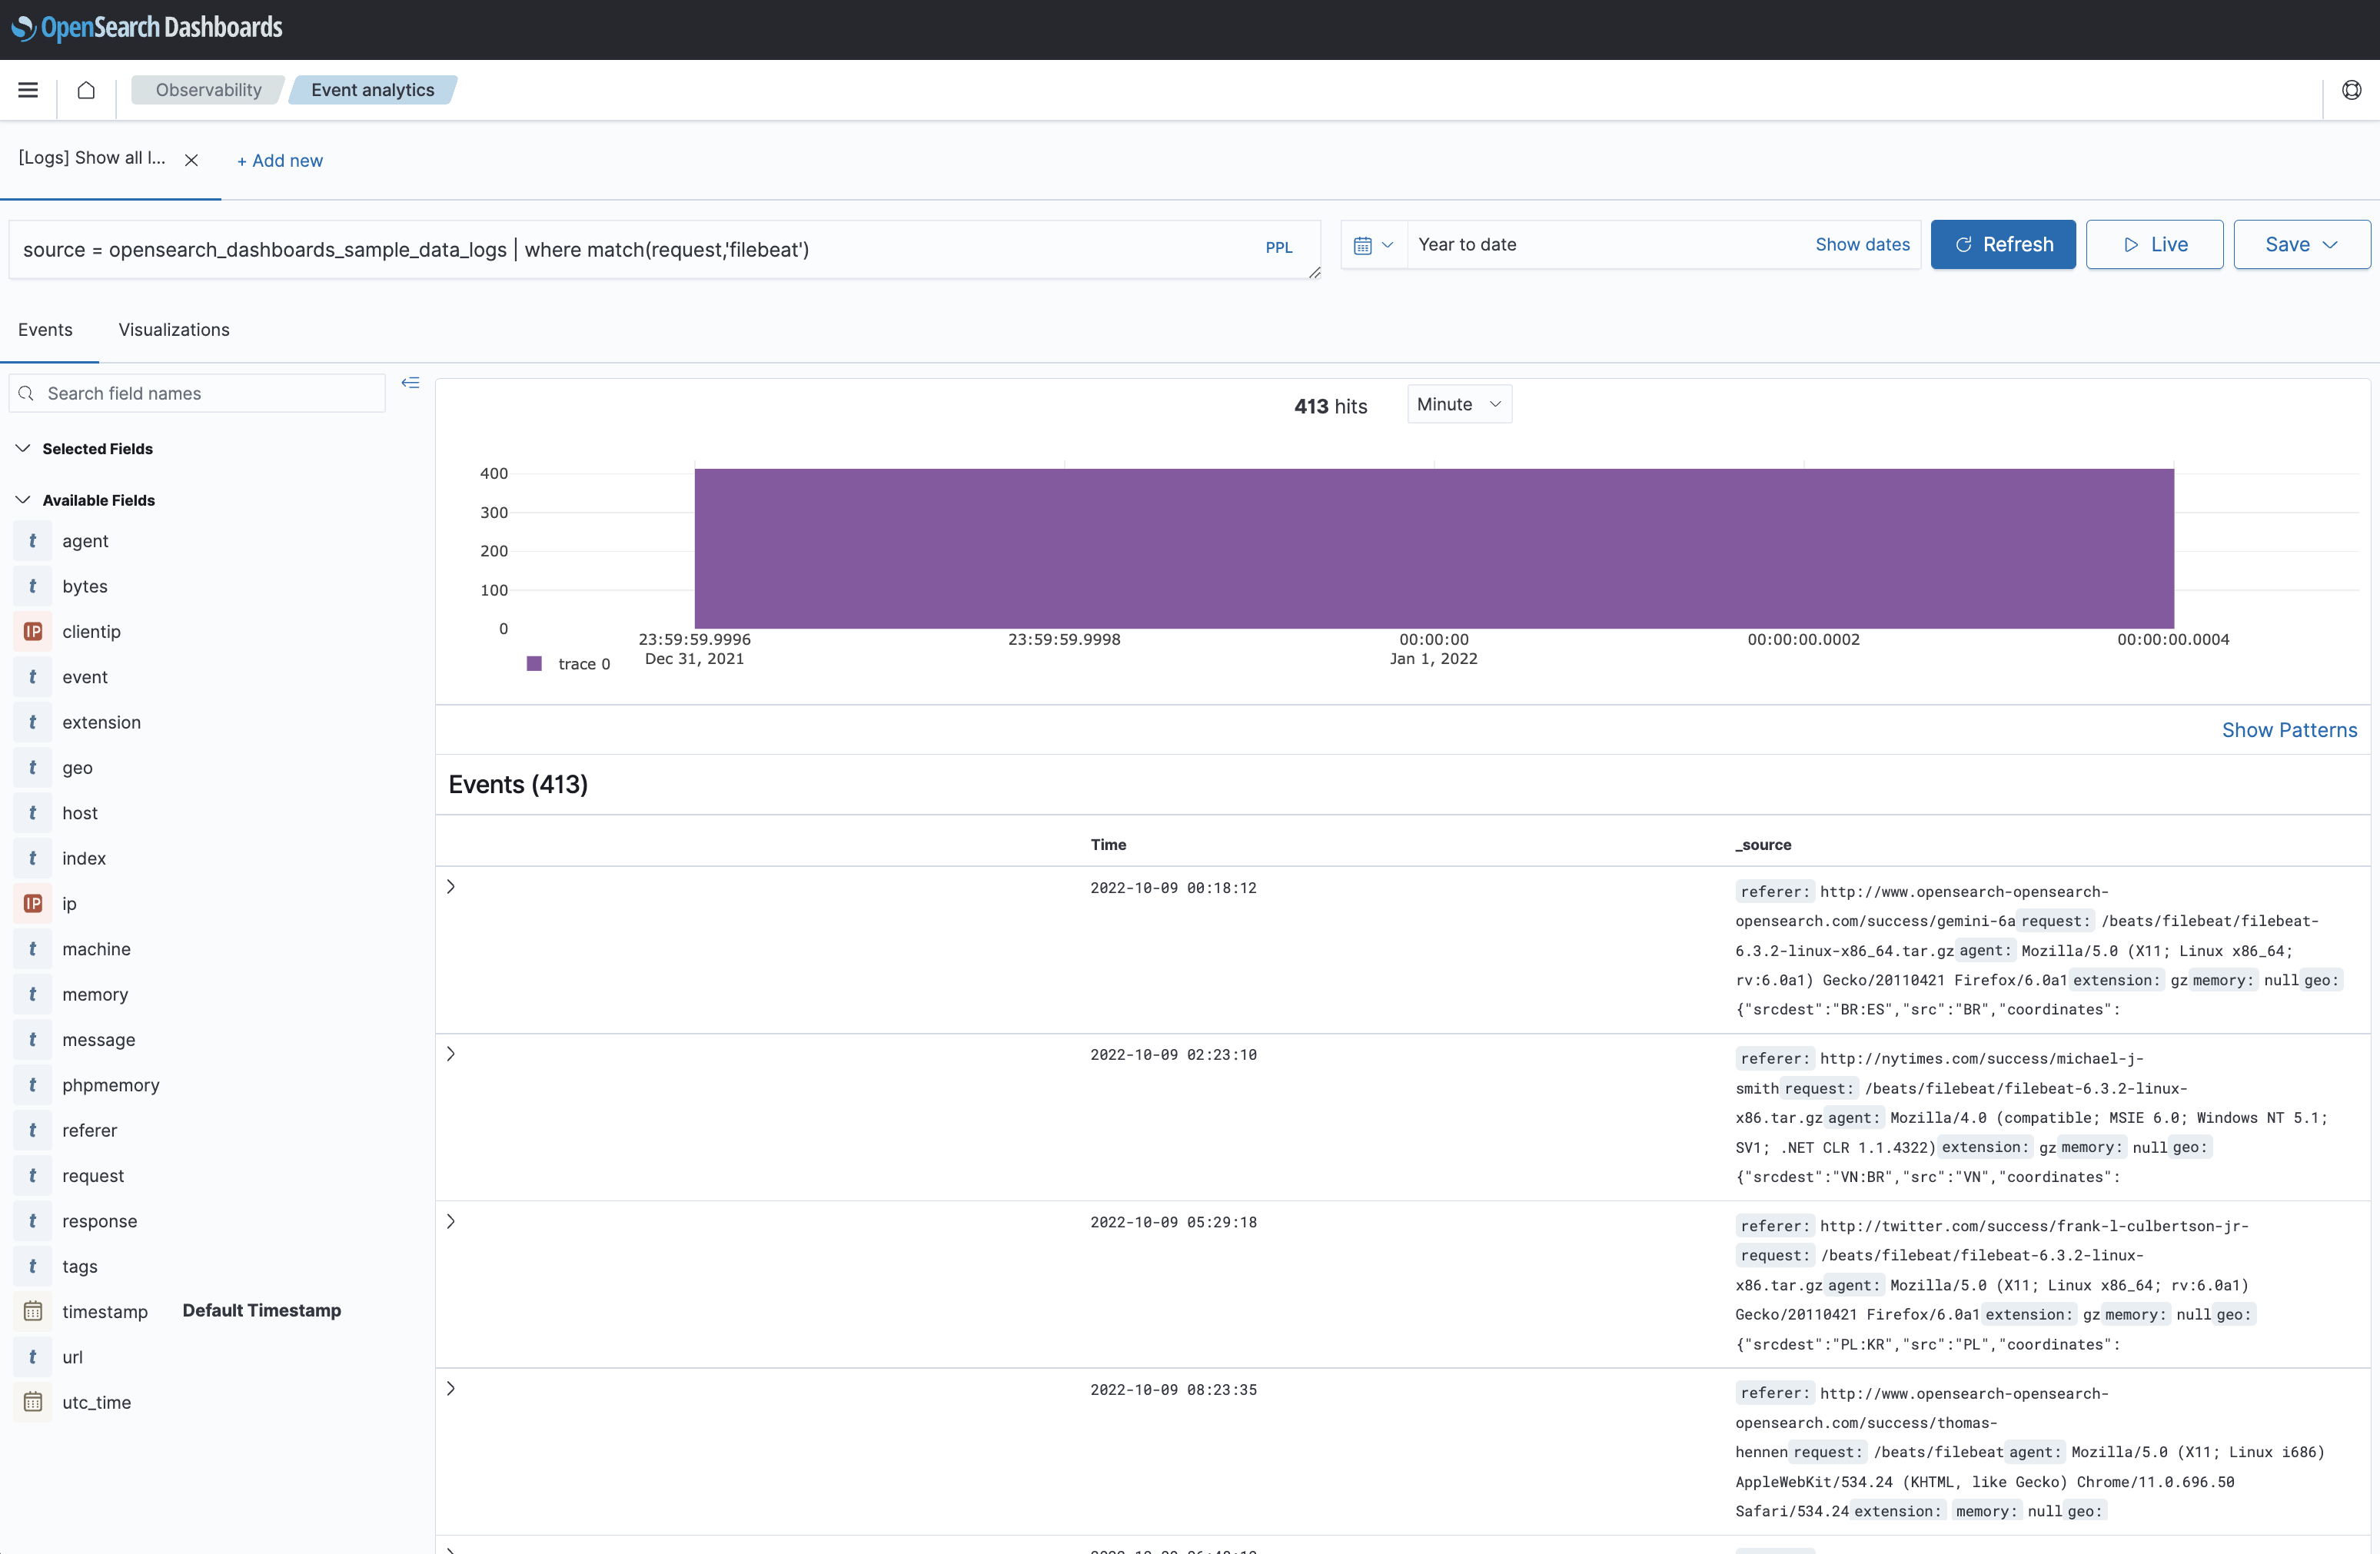The height and width of the screenshot is (1554, 2380).
Task: Collapse the fields sidebar using the arrow icon
Action: point(410,383)
